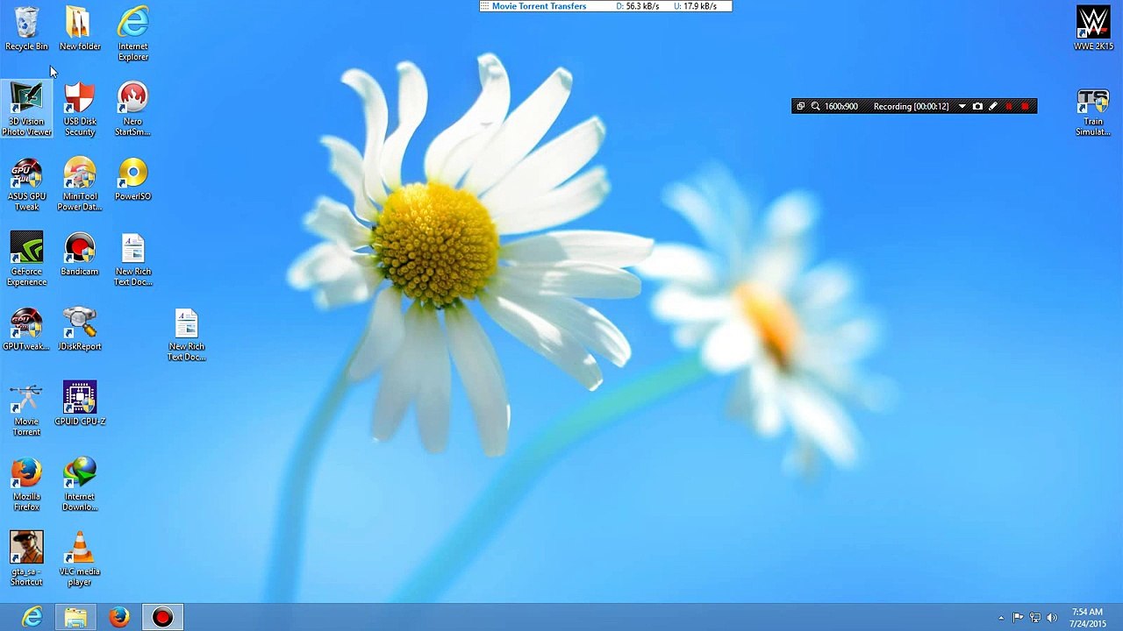Select the VLC media player icon

point(80,559)
